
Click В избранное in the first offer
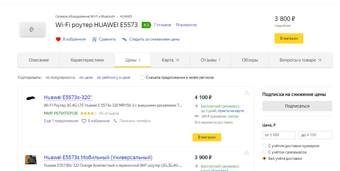point(99,121)
